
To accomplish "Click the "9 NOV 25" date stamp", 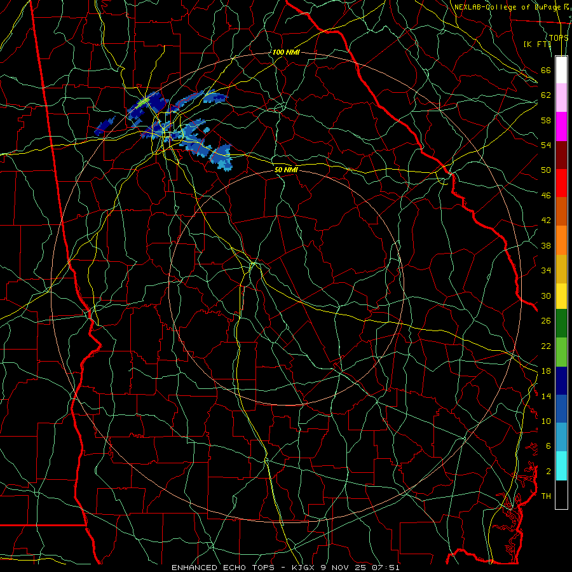I will click(344, 568).
